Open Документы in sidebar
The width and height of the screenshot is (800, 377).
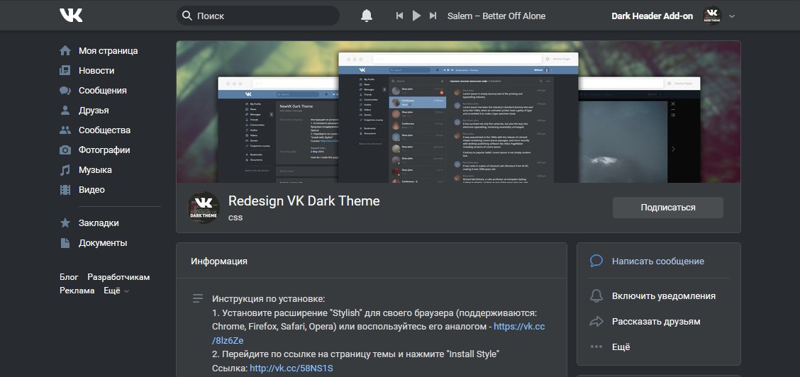(103, 243)
